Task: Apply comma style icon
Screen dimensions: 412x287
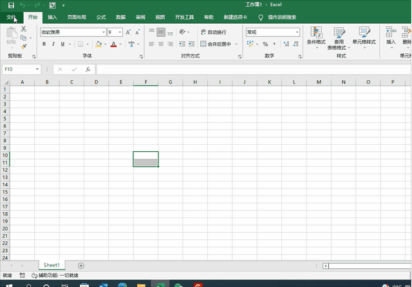Action: 274,44
